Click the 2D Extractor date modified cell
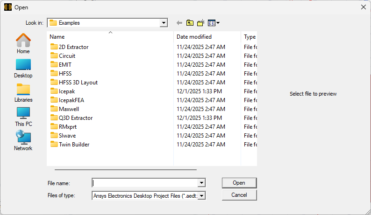Viewport: 371px width, 215px height. coord(201,47)
